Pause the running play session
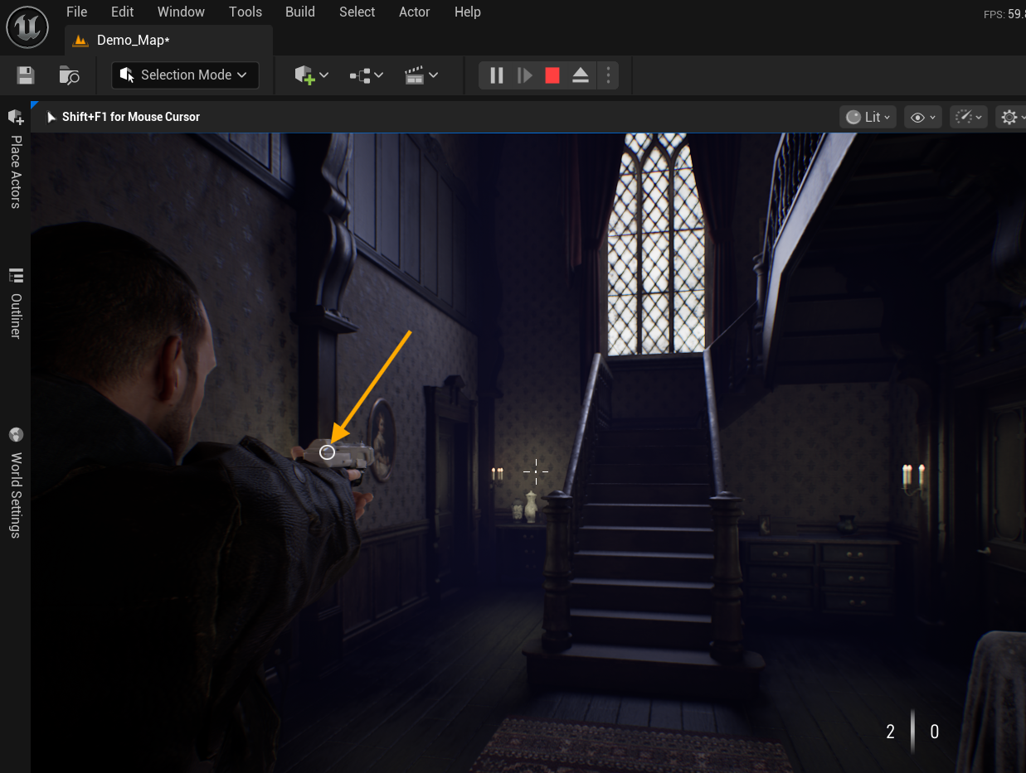The image size is (1026, 773). click(x=497, y=75)
